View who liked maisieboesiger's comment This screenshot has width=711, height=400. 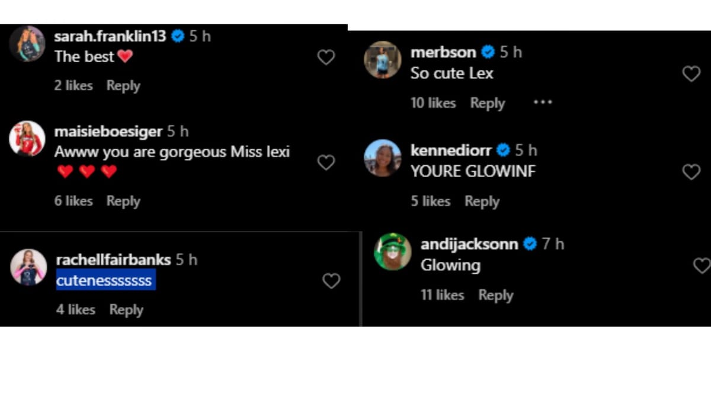click(73, 201)
